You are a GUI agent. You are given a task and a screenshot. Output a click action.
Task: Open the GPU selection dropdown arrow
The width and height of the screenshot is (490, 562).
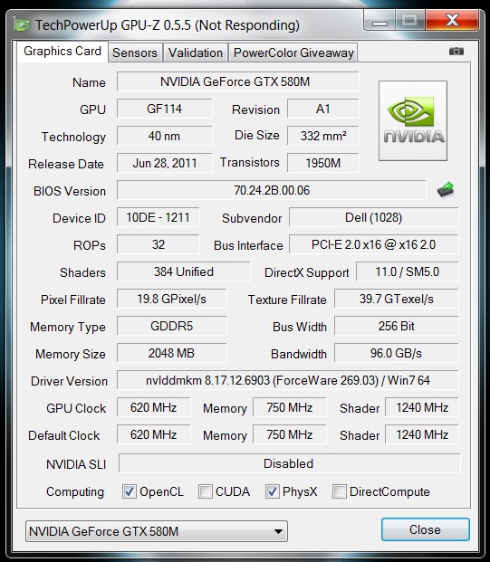(x=278, y=531)
